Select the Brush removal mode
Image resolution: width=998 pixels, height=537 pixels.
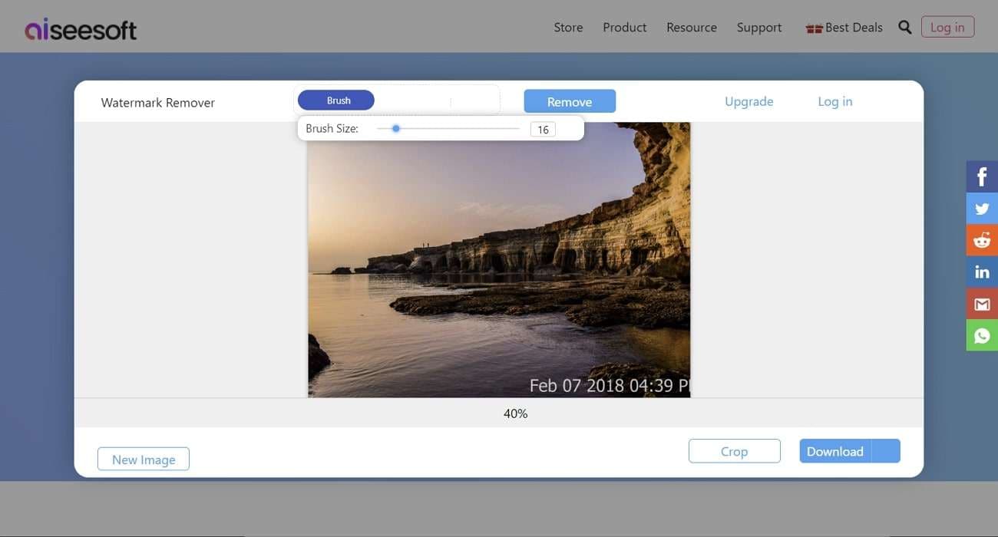pyautogui.click(x=336, y=99)
